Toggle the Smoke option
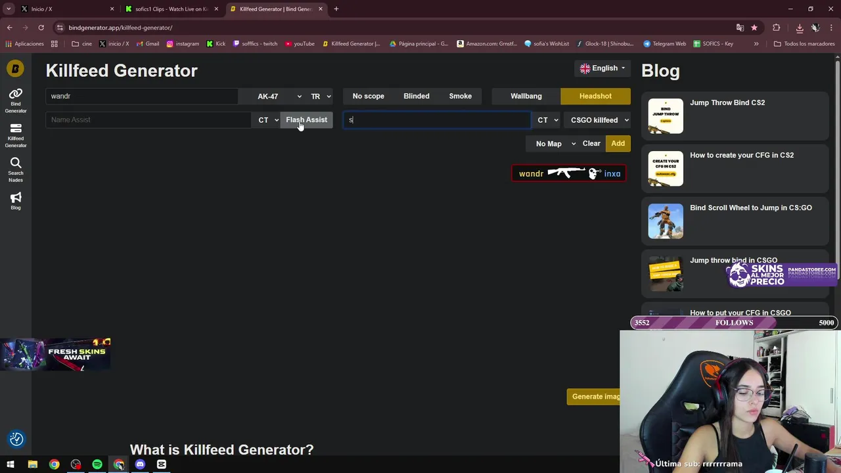The image size is (841, 473). (x=460, y=96)
